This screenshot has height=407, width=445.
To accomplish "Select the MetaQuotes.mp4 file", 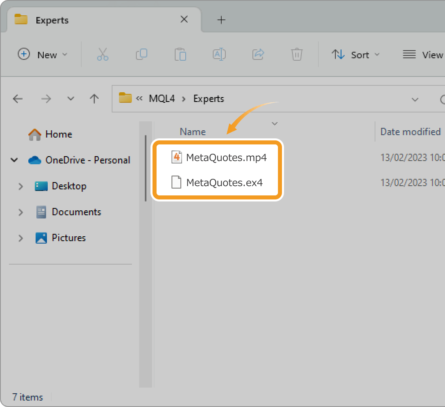I will click(226, 157).
